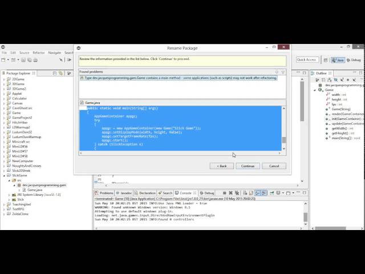Click the Clear Console icon

(x=245, y=193)
